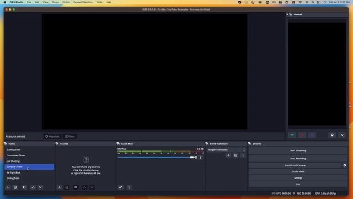Open Audio Mixer dock options menu
353x199 pixels.
(x=130, y=187)
